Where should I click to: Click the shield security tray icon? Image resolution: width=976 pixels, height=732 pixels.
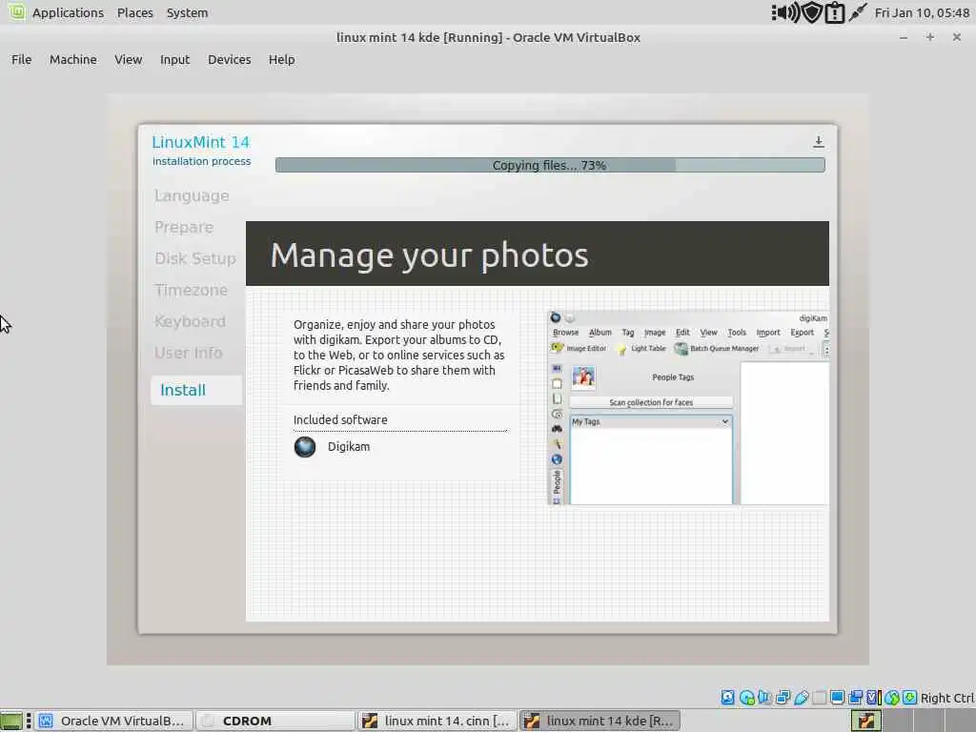pos(812,12)
